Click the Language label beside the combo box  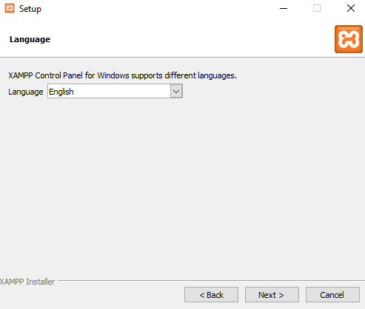coord(26,92)
